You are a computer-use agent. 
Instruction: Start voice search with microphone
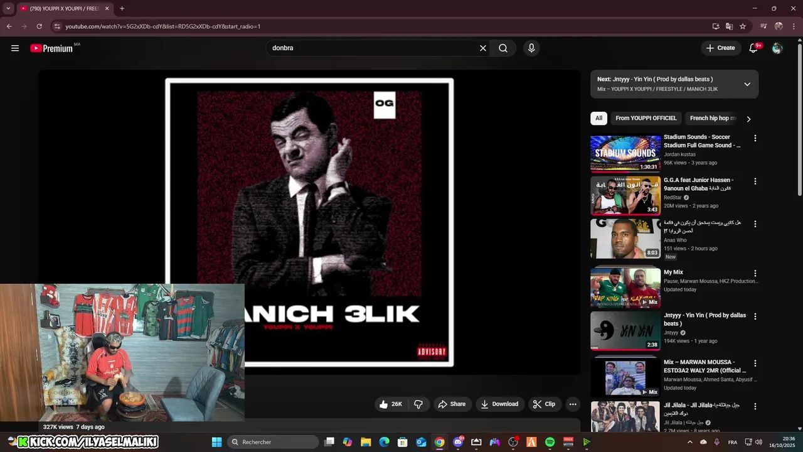tap(531, 48)
